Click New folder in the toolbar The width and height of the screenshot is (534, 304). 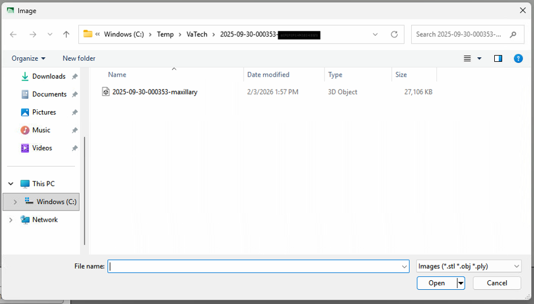pyautogui.click(x=79, y=58)
